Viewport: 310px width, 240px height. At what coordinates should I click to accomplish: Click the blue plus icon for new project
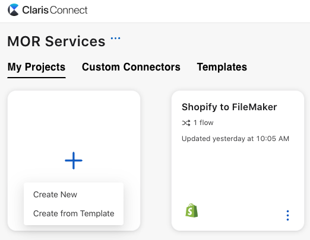tap(74, 161)
